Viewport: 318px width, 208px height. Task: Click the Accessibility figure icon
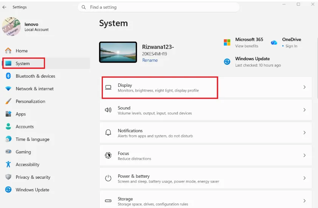coord(8,164)
